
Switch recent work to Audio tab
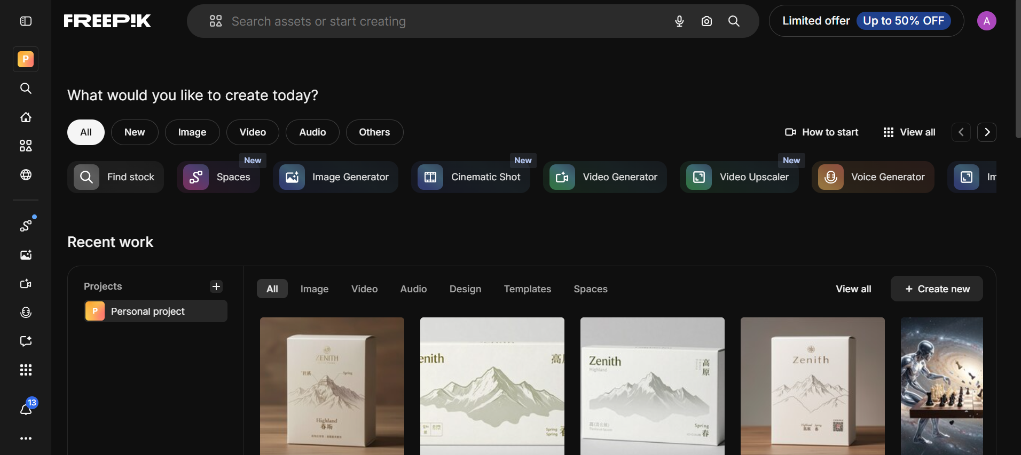413,289
